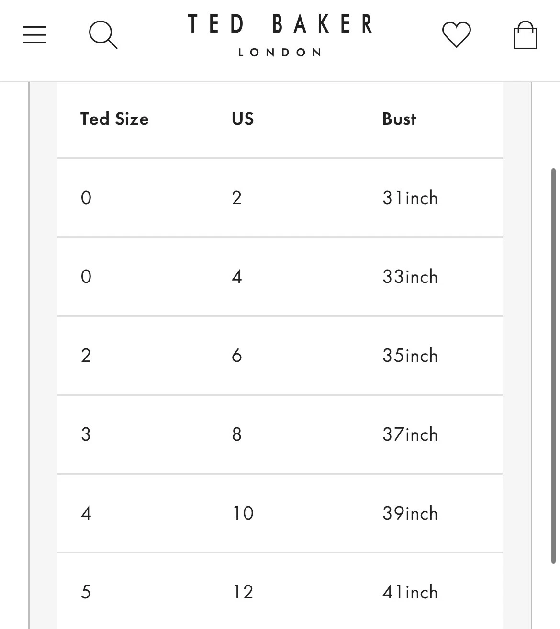View wishlist via heart icon
This screenshot has height=629, width=560.
click(x=456, y=35)
